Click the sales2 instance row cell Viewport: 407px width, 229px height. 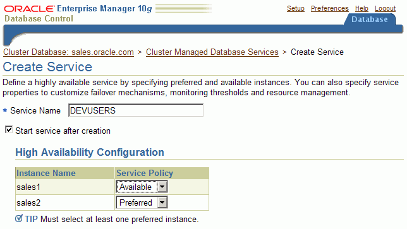tap(65, 203)
